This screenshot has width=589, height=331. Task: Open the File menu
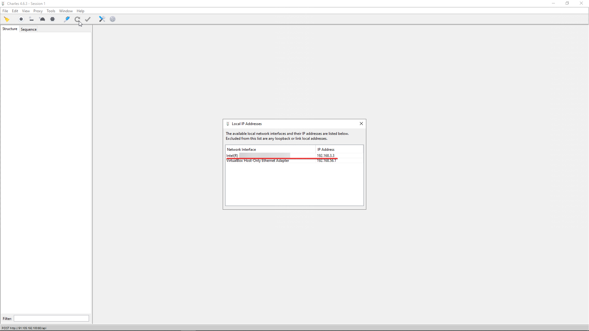pos(5,11)
